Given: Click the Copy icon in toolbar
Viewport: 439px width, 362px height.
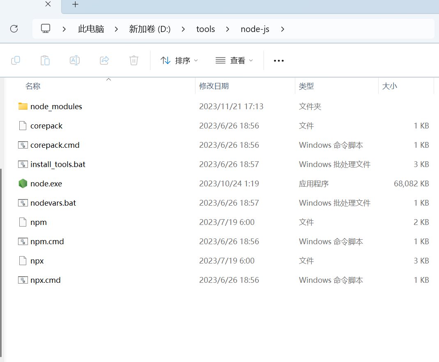Looking at the screenshot, I should pyautogui.click(x=16, y=60).
